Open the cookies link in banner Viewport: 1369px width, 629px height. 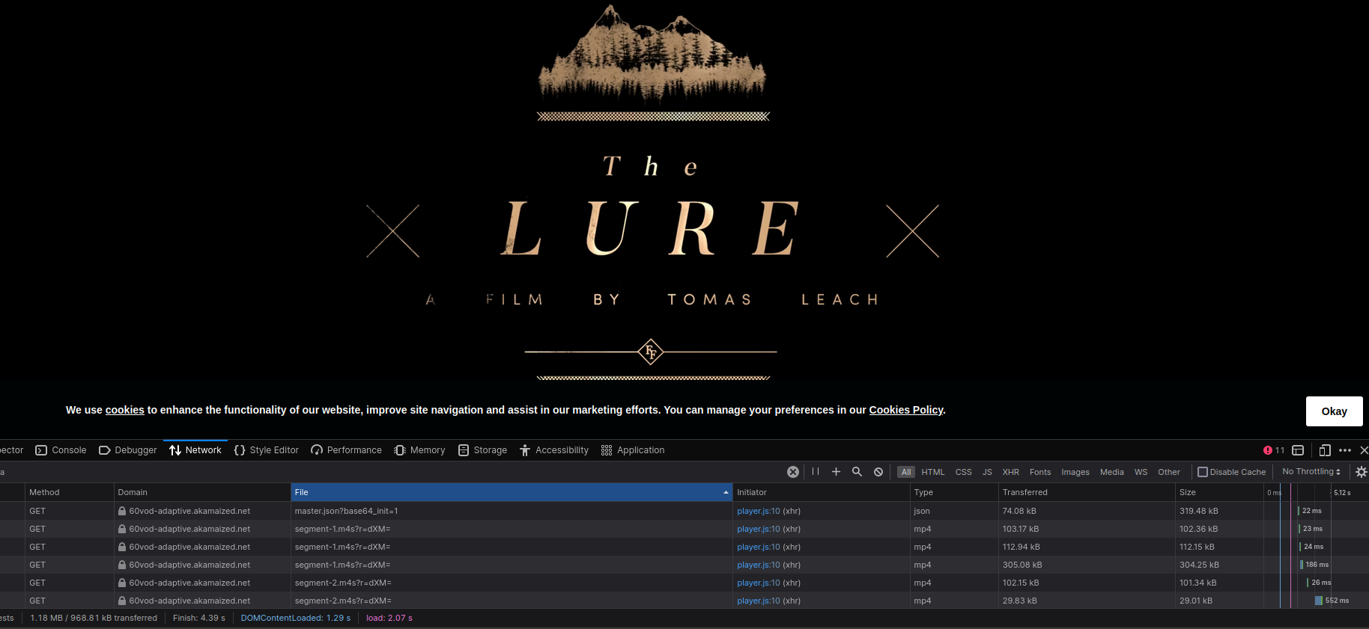125,410
